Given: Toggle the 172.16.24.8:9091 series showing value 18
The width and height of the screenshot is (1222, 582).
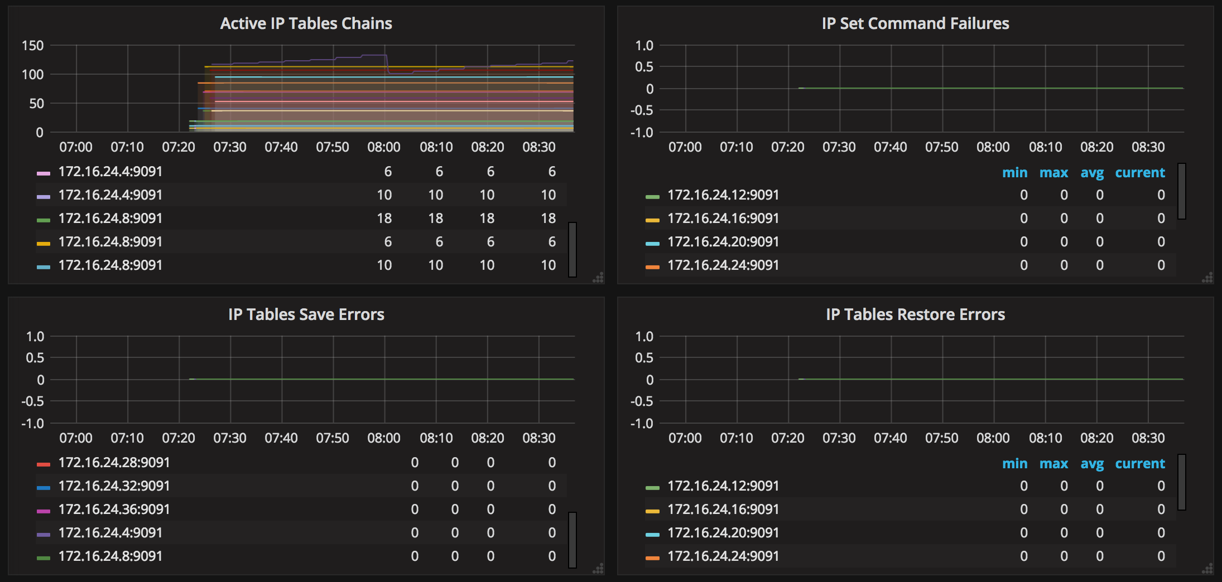Looking at the screenshot, I should click(110, 219).
